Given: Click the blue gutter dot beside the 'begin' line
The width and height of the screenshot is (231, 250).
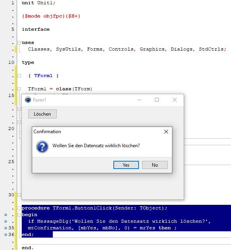Looking at the screenshot, I should [5, 215].
